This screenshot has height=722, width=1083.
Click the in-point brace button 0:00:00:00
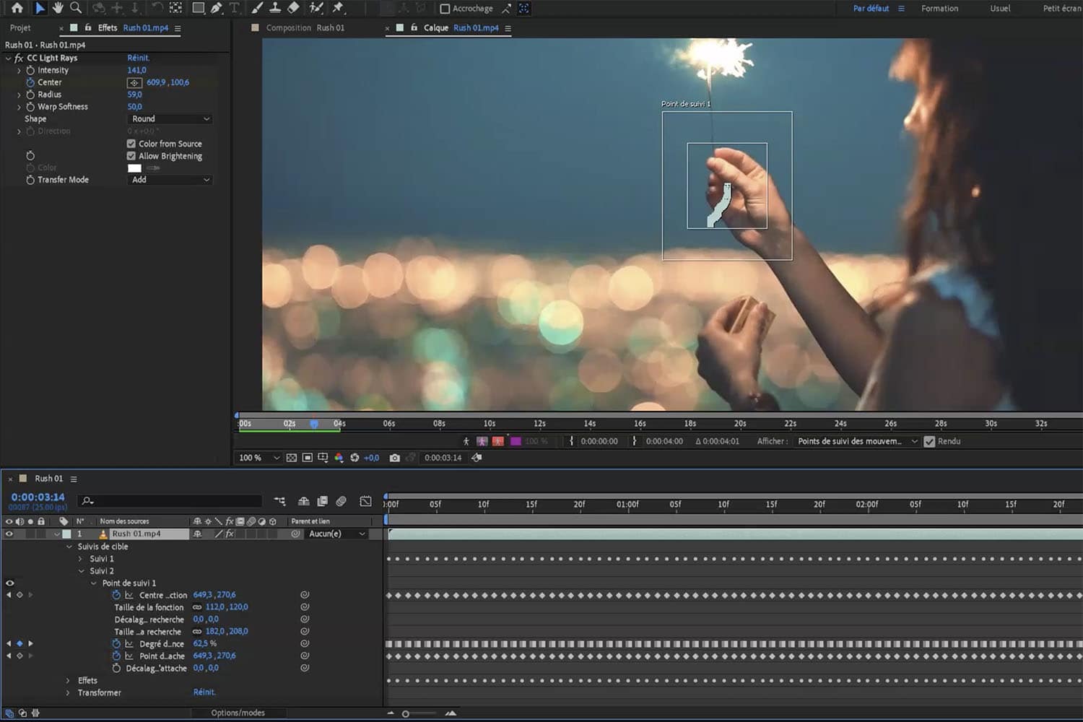coord(571,441)
